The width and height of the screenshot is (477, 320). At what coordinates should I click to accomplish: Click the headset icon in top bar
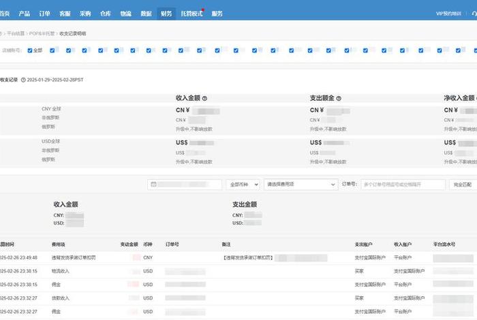(474, 14)
